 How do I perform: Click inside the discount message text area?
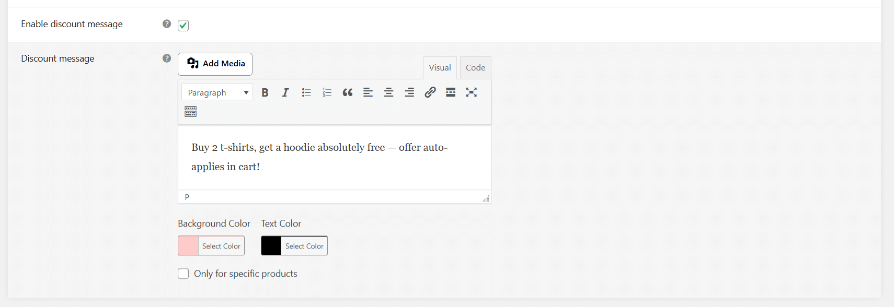click(335, 157)
